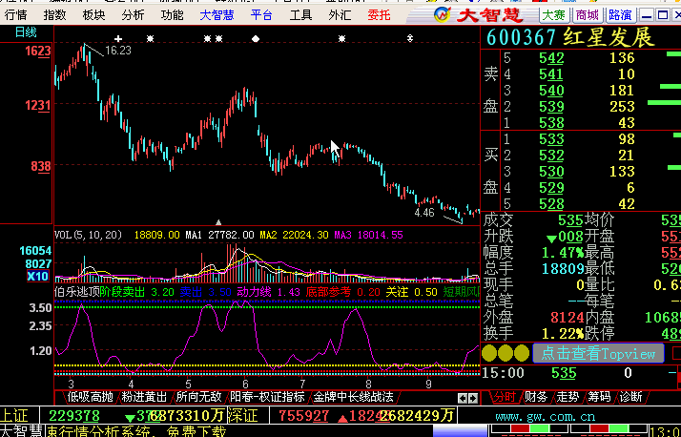Click the 伯乐逃顶 indicator name
Screen dimensions: 681x437
click(77, 292)
